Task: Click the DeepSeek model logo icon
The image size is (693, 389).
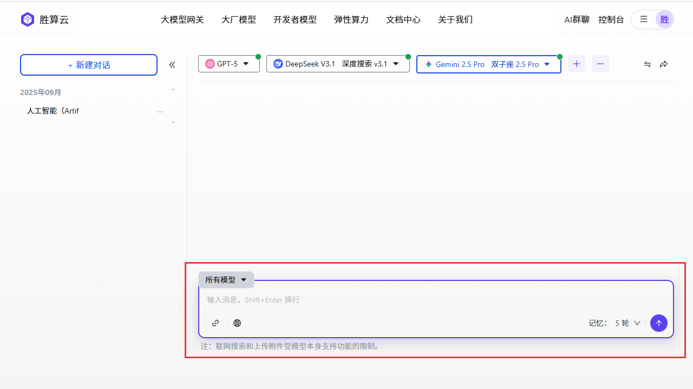Action: tap(278, 64)
